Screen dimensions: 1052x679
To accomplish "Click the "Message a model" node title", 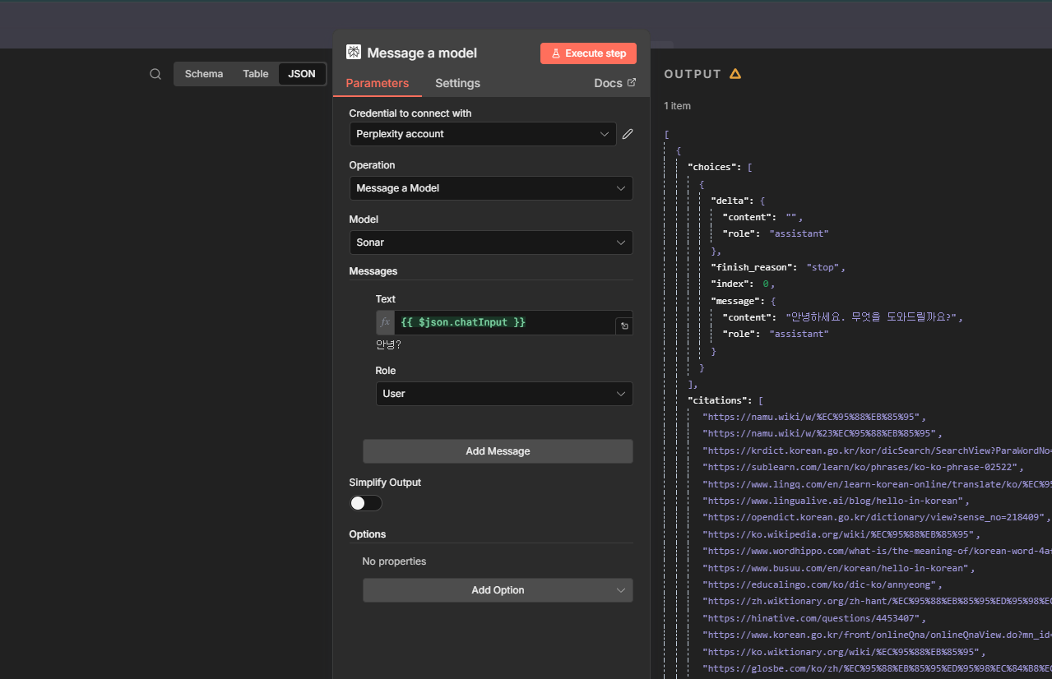I will [x=422, y=53].
